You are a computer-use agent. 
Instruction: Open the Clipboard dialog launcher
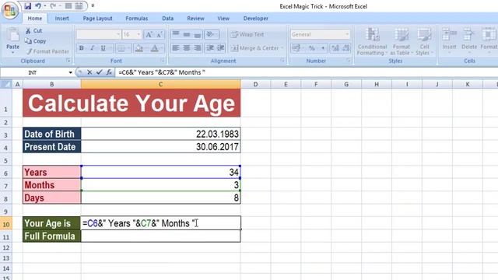[68, 61]
